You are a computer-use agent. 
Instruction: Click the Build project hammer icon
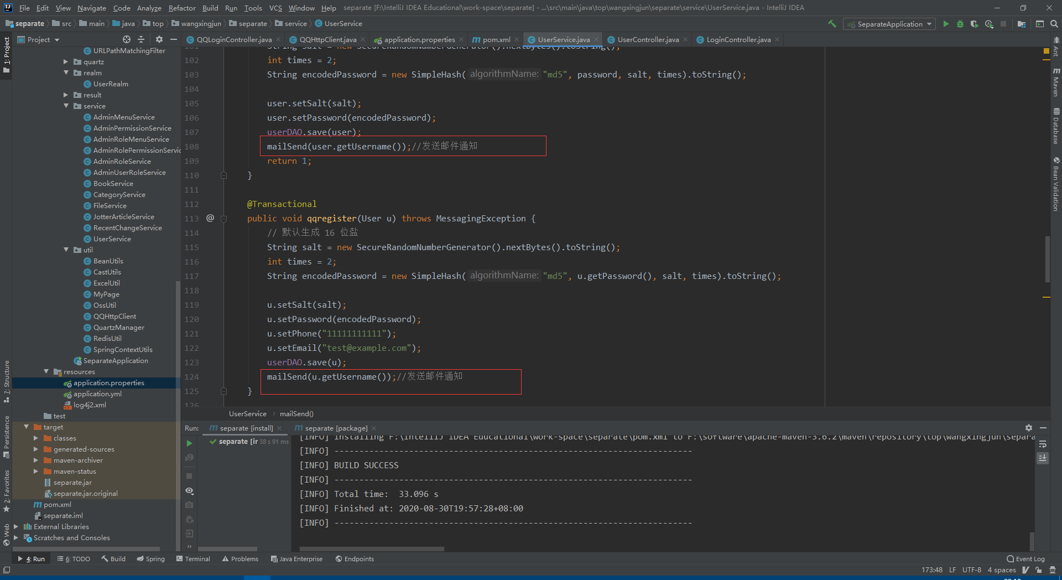pos(832,24)
